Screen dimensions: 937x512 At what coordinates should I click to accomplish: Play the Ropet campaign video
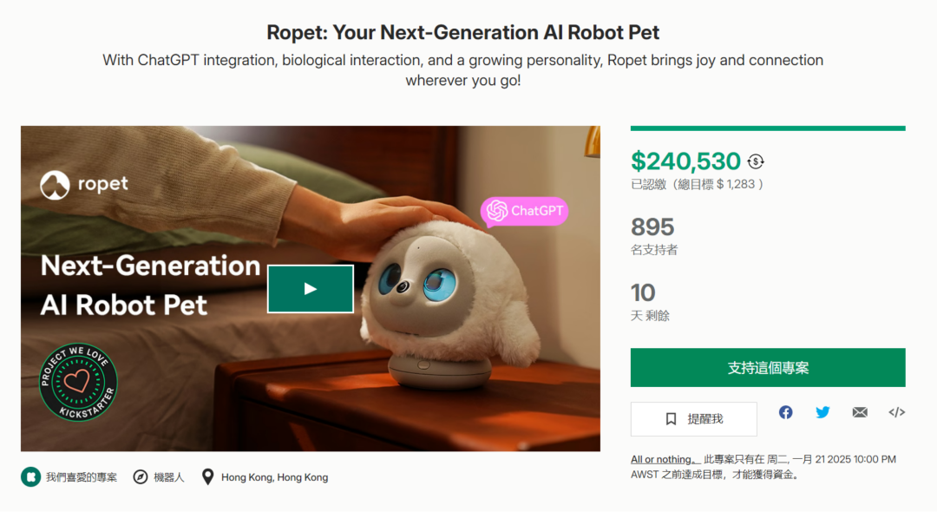310,289
